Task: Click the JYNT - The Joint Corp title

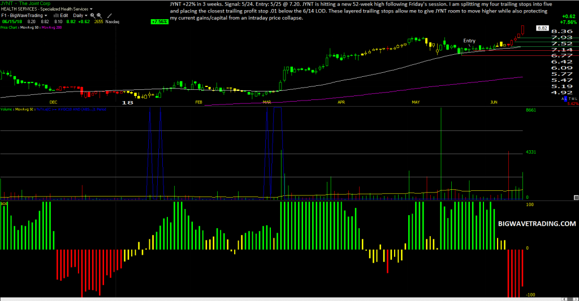Action: click(x=25, y=3)
